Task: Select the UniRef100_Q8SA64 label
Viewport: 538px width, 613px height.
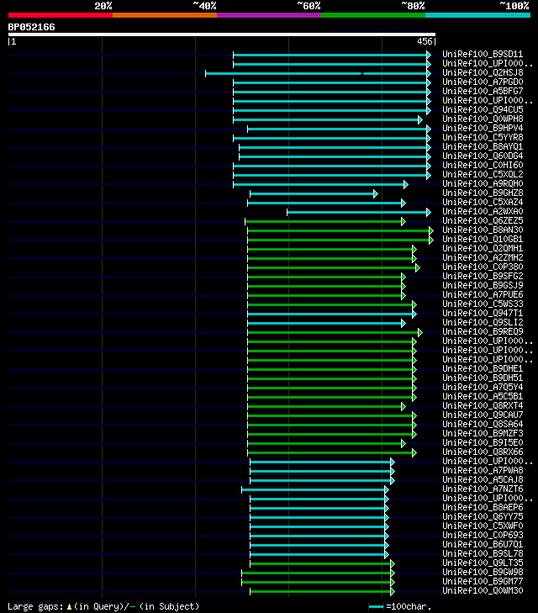Action: (x=483, y=424)
